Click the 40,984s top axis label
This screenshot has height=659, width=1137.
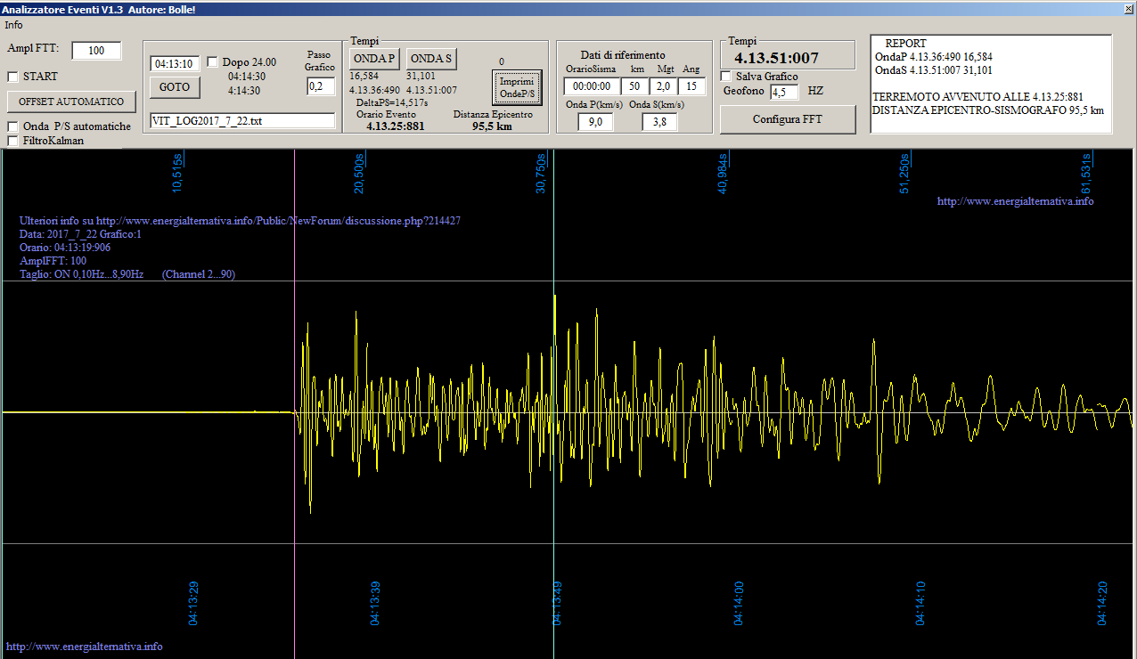coord(723,173)
